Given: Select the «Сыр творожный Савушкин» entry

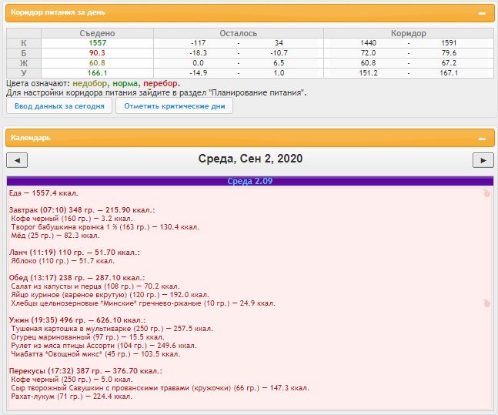Looking at the screenshot, I should click(160, 388).
